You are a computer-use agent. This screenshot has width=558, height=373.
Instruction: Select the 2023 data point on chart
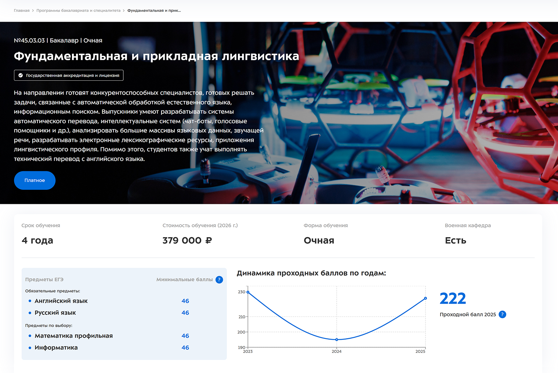tap(248, 292)
